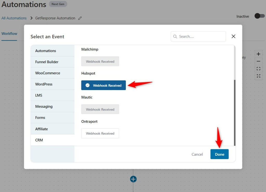Click the Mailchimp section heading

(90, 49)
